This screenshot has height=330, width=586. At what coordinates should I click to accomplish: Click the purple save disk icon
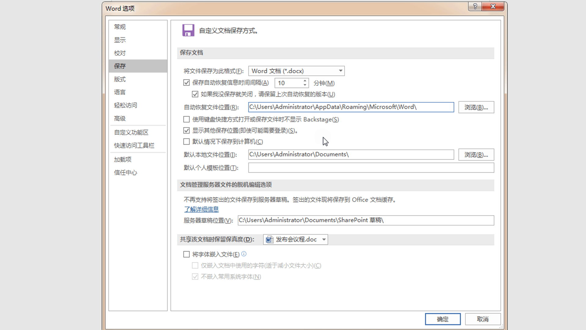188,30
